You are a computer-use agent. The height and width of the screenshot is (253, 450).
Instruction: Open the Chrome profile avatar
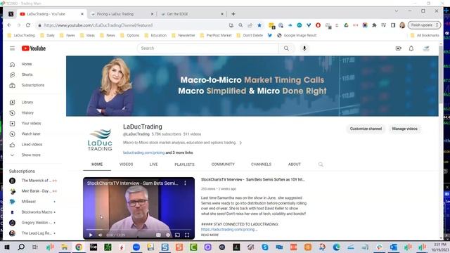pos(402,25)
